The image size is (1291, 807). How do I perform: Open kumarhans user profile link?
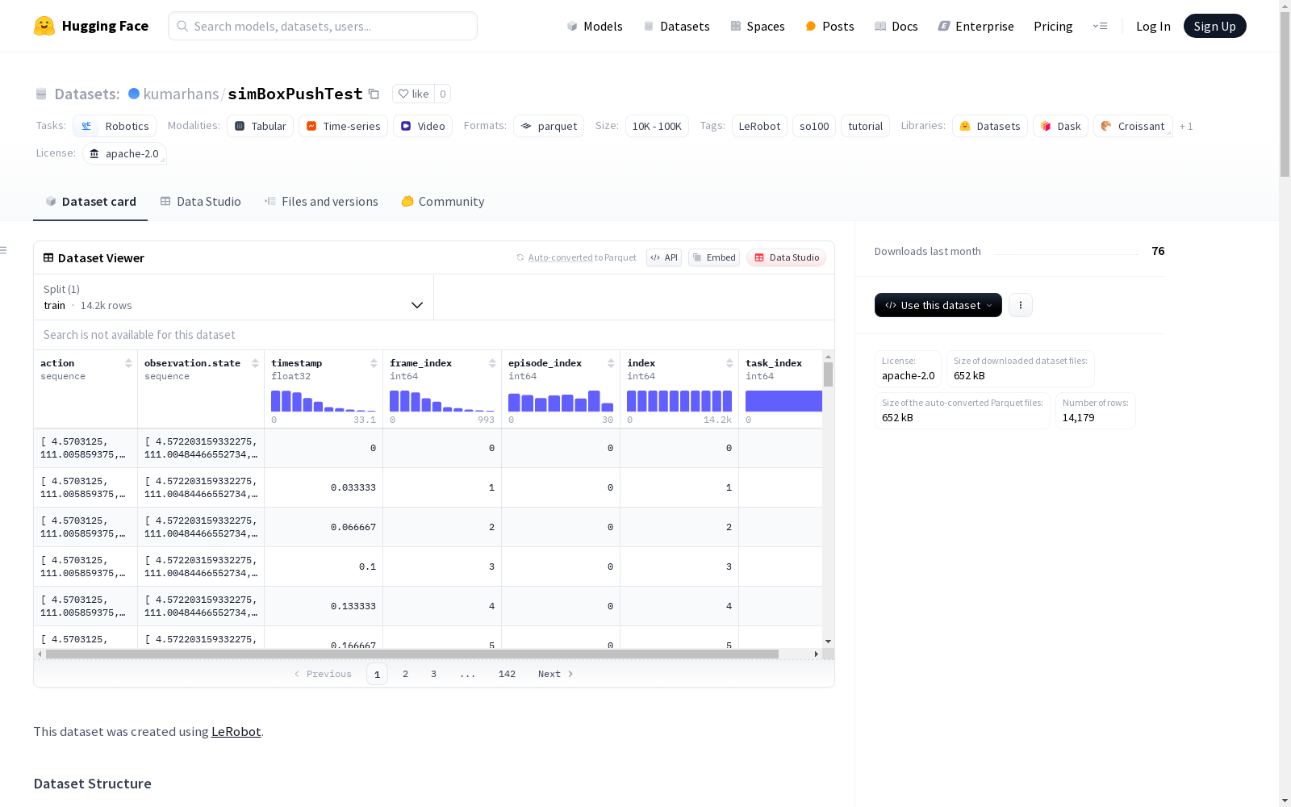click(181, 94)
